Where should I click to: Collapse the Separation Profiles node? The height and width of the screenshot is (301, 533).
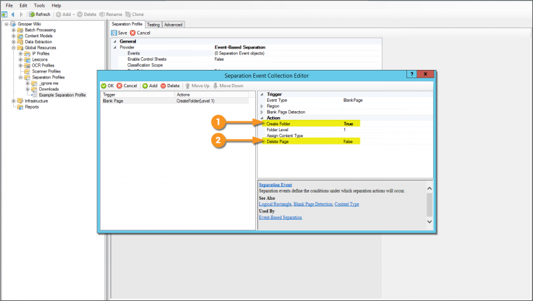tap(21, 77)
